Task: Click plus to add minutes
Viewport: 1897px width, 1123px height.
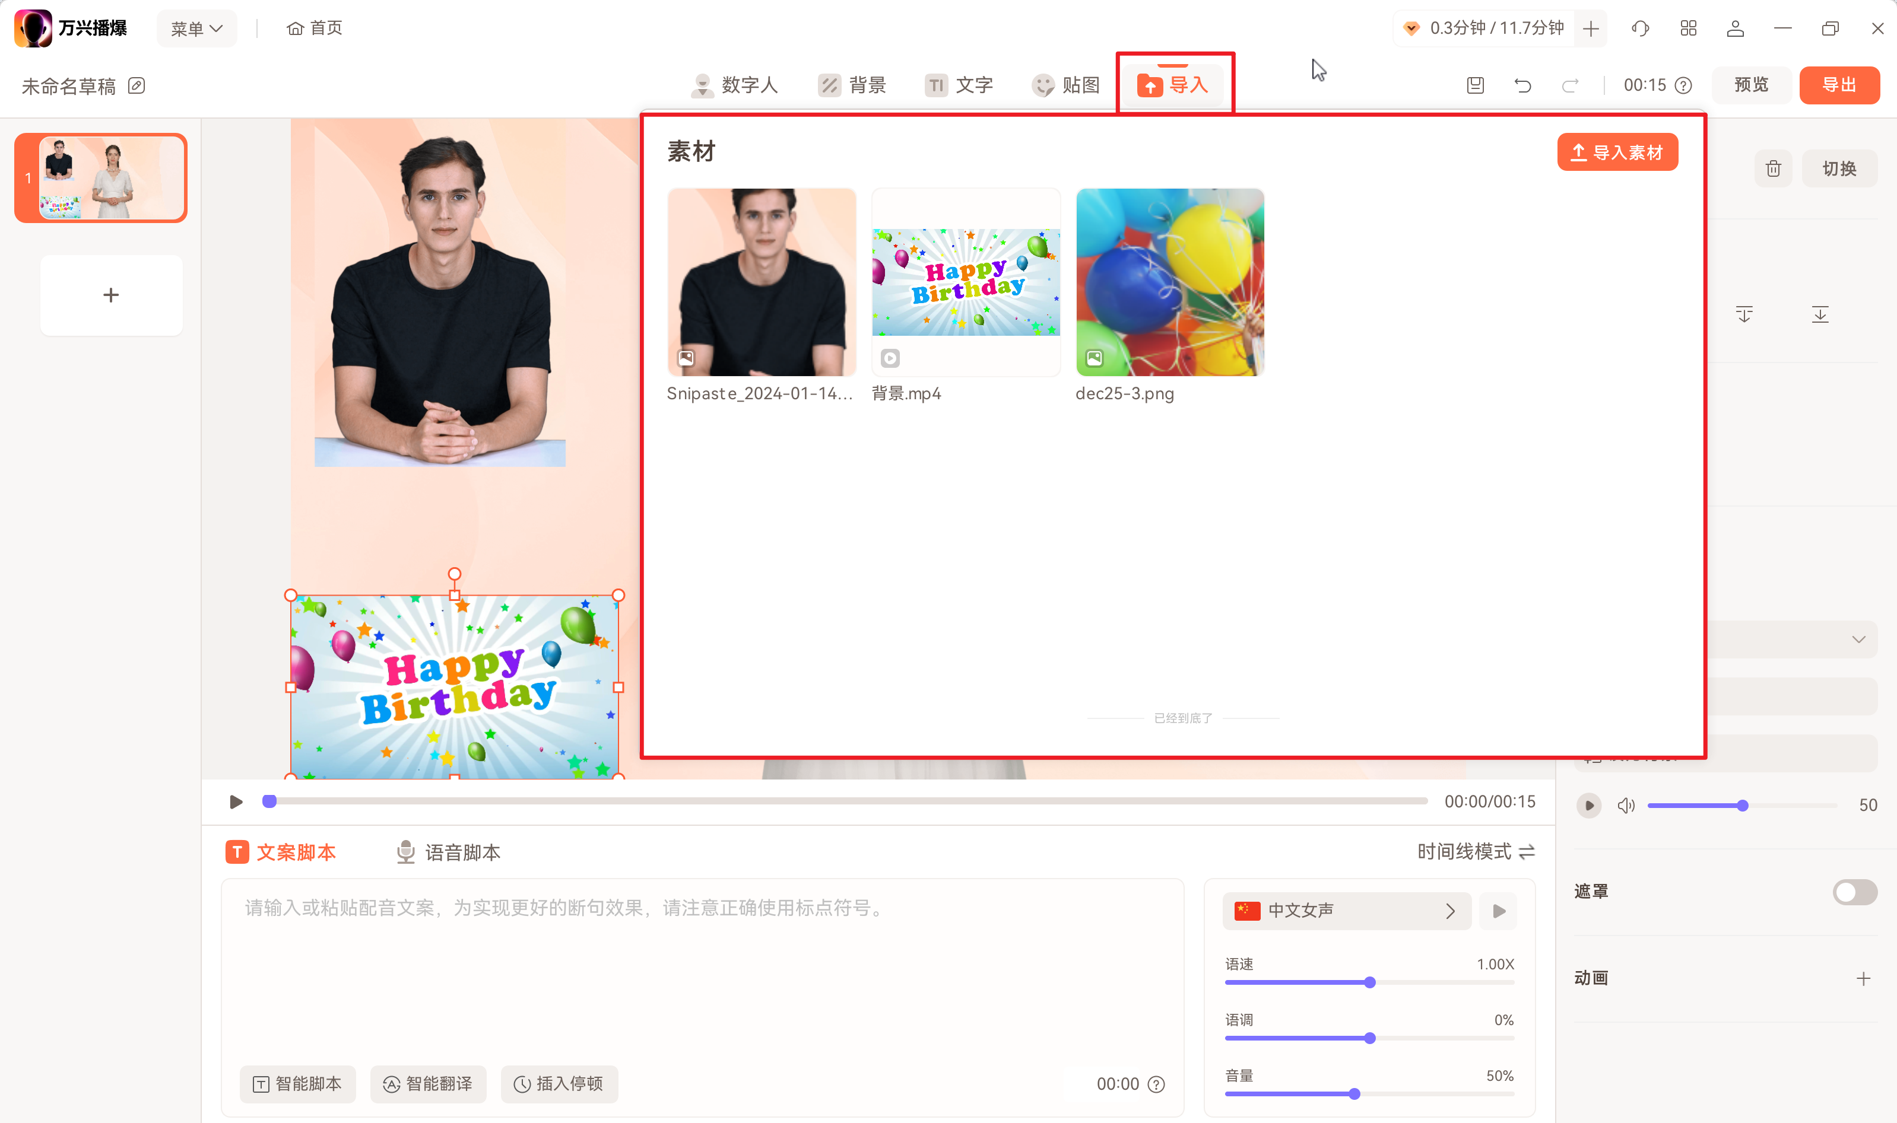Action: pyautogui.click(x=1590, y=28)
